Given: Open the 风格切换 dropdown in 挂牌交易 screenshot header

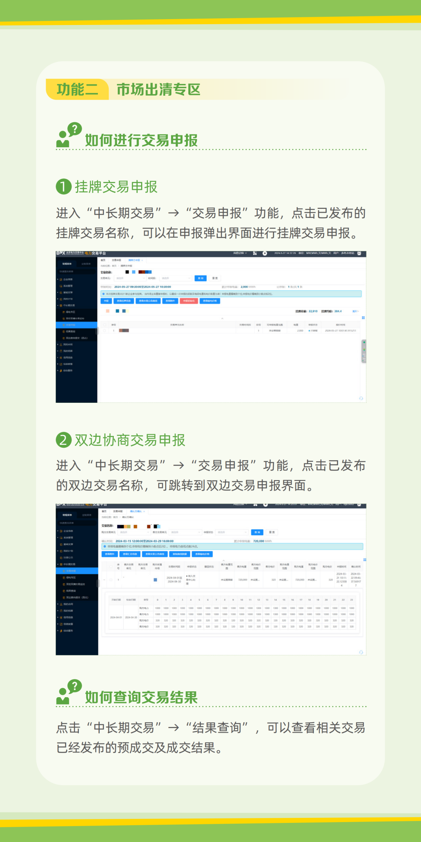Looking at the screenshot, I should point(240,253).
